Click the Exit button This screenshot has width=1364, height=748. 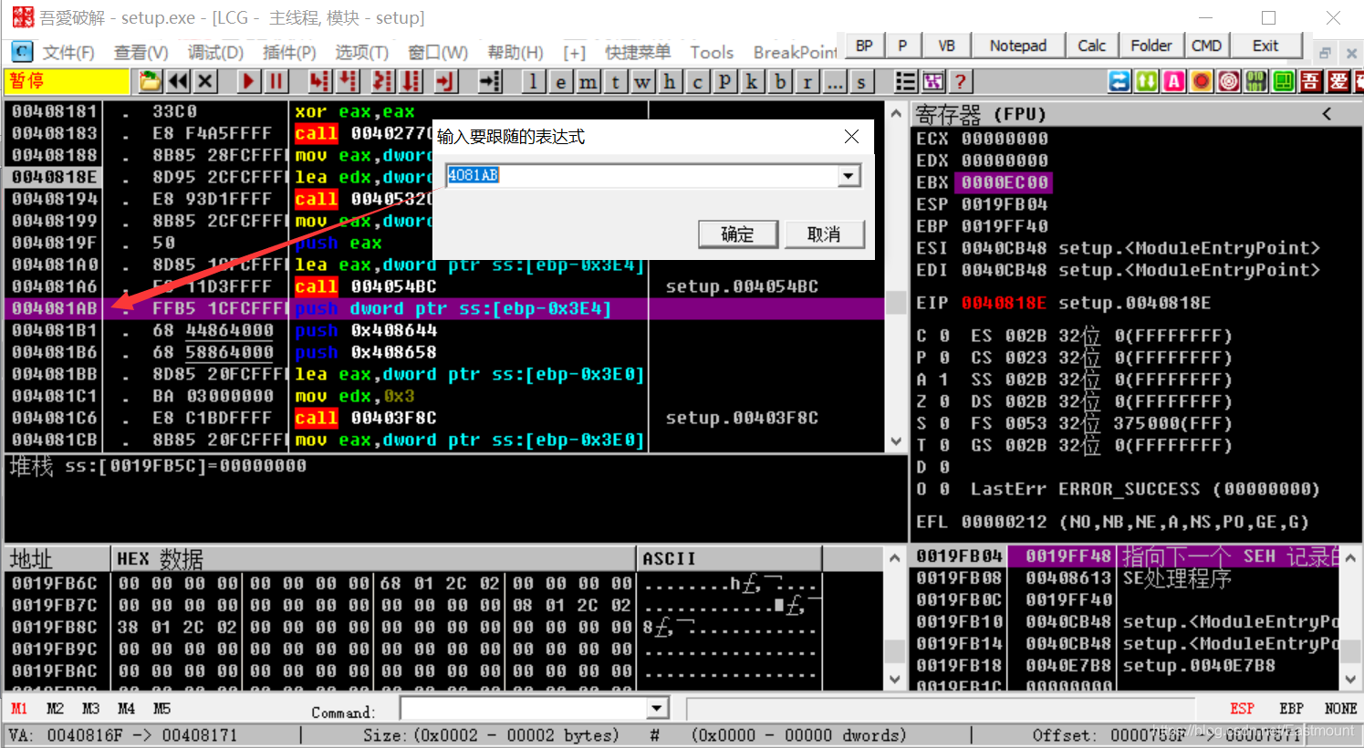point(1265,46)
